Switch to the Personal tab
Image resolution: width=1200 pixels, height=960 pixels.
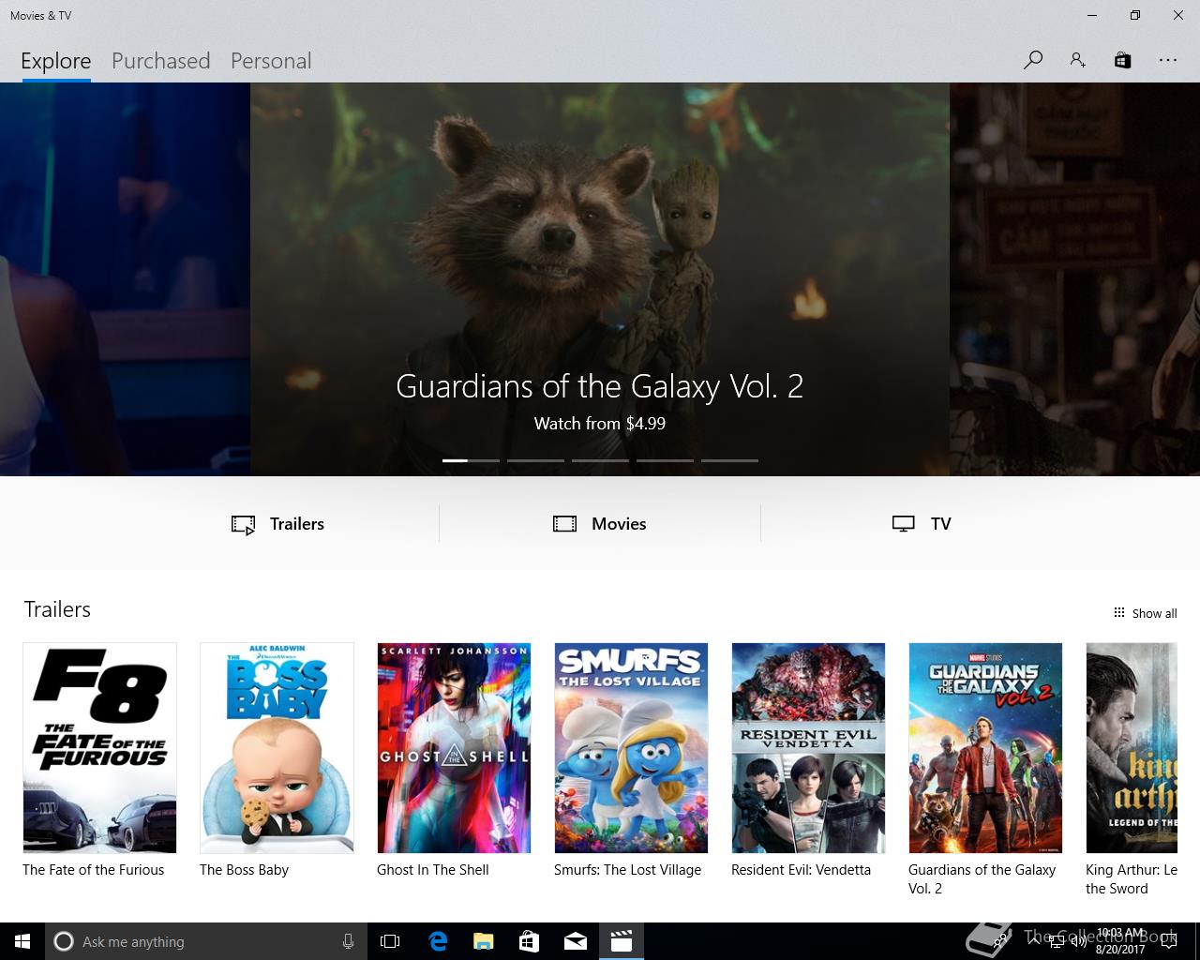pyautogui.click(x=271, y=61)
